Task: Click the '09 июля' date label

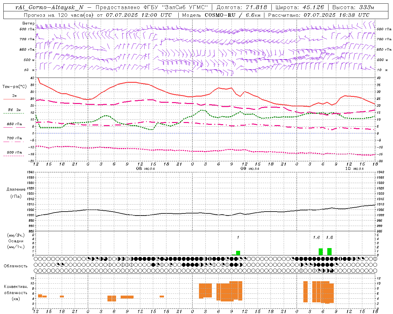Action: click(x=250, y=169)
